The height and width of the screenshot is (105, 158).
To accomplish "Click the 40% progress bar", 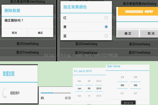I will (x=56, y=93).
